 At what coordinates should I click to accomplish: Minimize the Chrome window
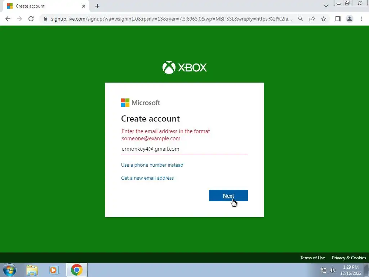(x=339, y=3)
